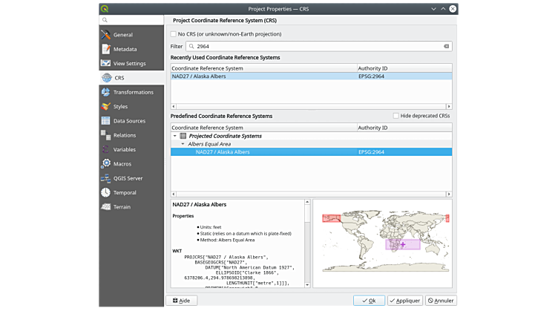
Task: Click the Appliquer button
Action: pos(404,301)
